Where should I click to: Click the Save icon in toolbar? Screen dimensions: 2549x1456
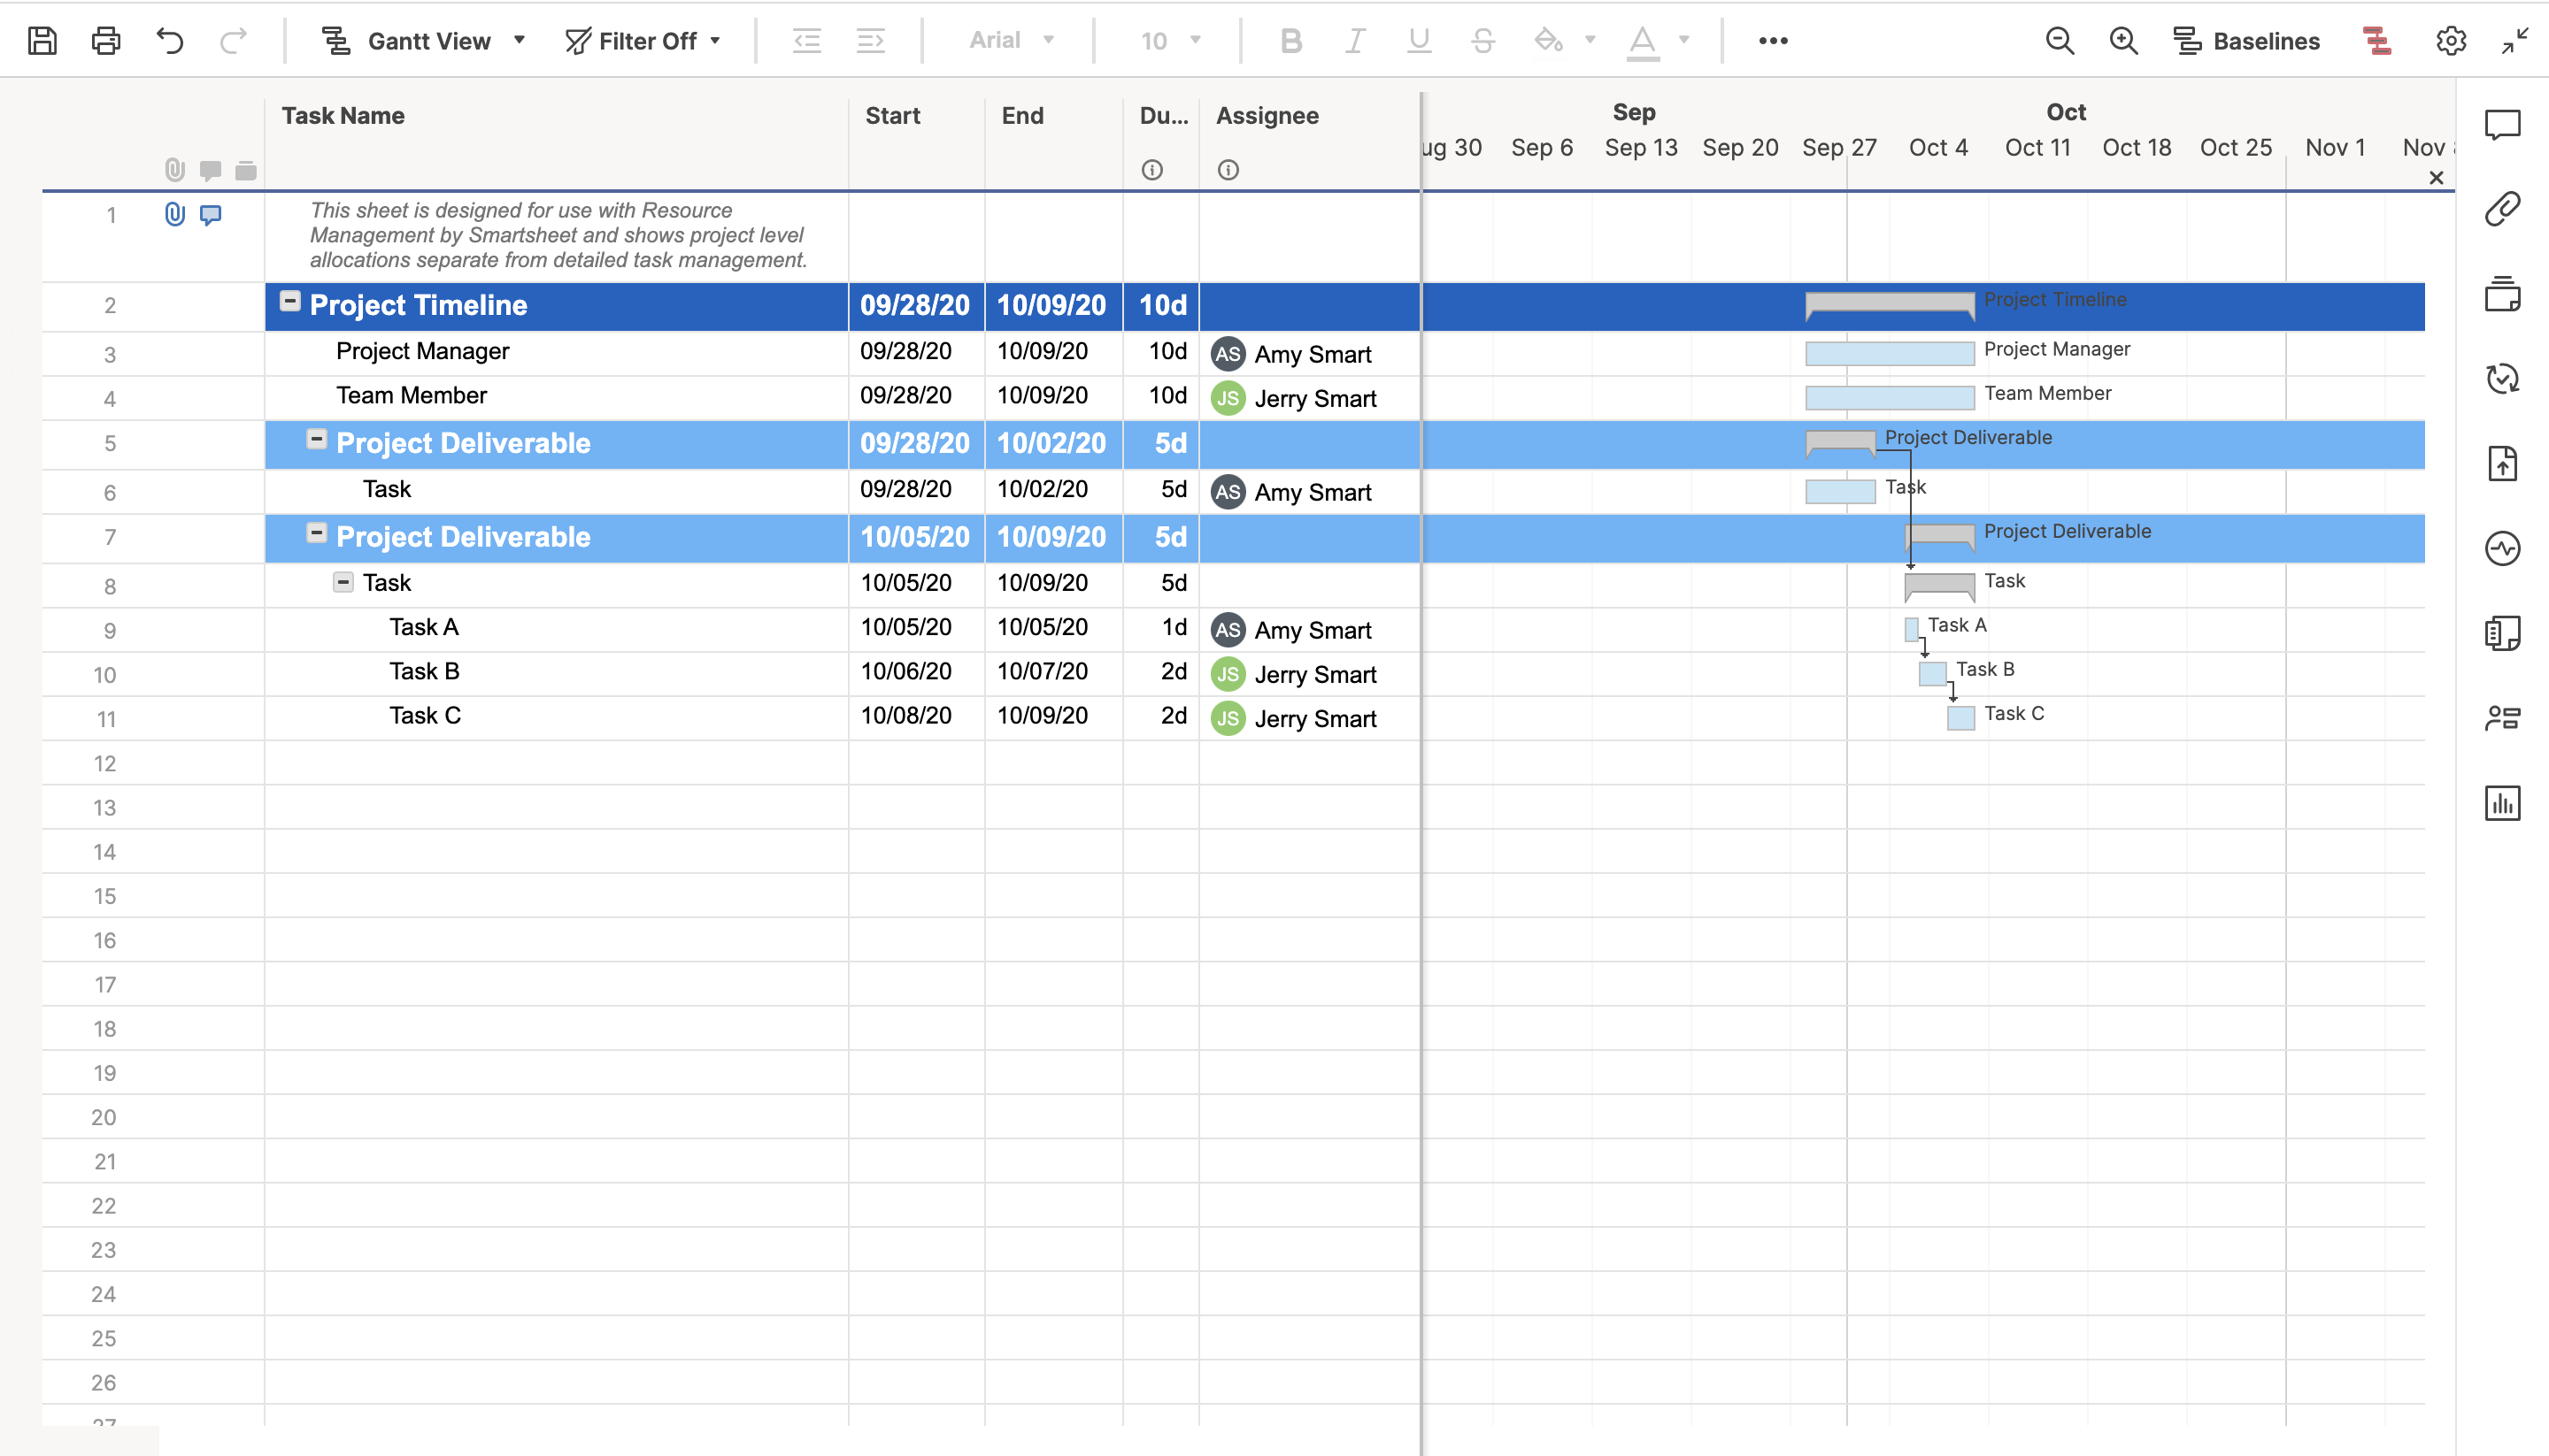pos(42,41)
